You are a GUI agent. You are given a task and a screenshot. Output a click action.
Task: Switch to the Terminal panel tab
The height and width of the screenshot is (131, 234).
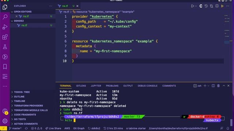coord(65,86)
